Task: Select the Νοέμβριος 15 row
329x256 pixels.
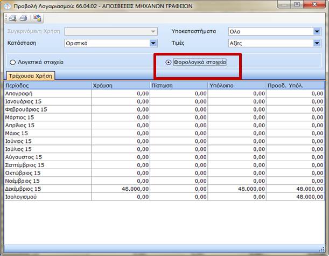Action: click(x=164, y=181)
